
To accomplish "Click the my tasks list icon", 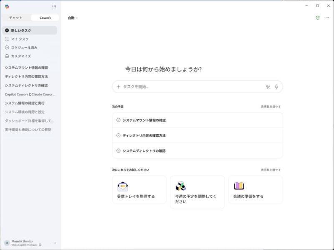I will [7, 39].
